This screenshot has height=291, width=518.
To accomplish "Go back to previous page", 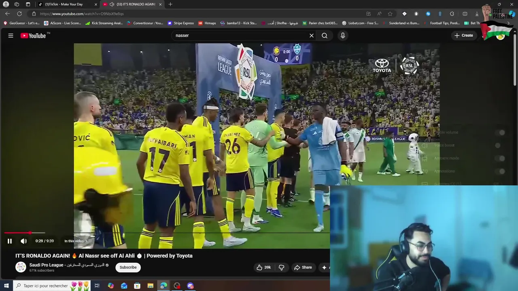I will coord(7,14).
